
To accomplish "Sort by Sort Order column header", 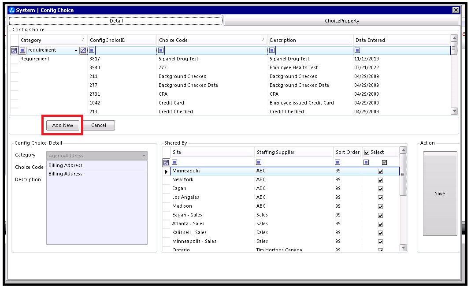I will pos(348,152).
